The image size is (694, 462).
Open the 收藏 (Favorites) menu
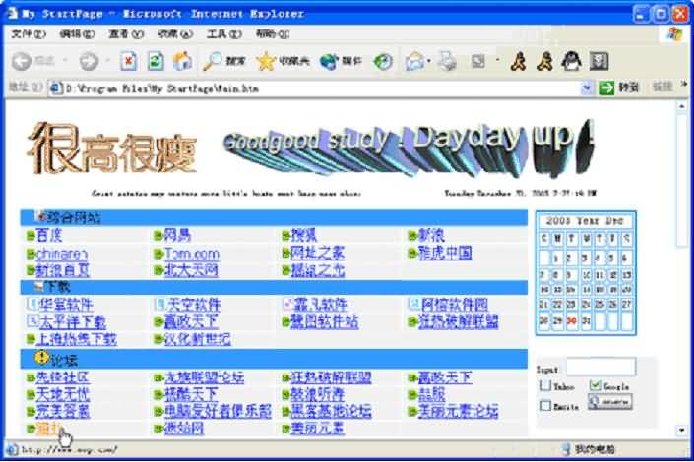(175, 34)
